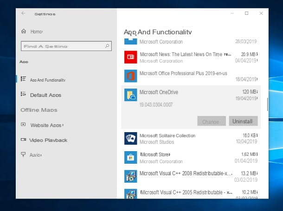Viewport: 283px width, 211px height.
Task: Click the Solitaire Collection cards icon
Action: tap(131, 138)
